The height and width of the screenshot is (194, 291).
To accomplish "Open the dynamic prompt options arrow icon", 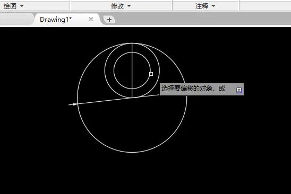I will 239,90.
